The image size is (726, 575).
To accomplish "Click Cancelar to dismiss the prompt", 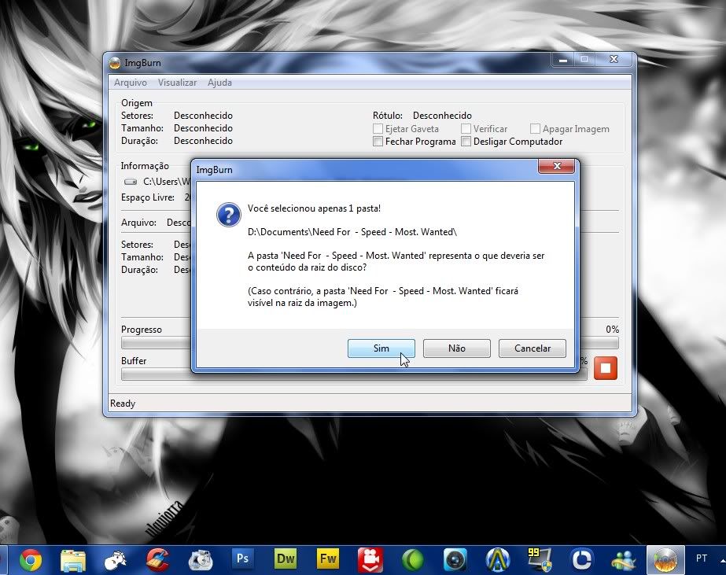I will coord(533,348).
